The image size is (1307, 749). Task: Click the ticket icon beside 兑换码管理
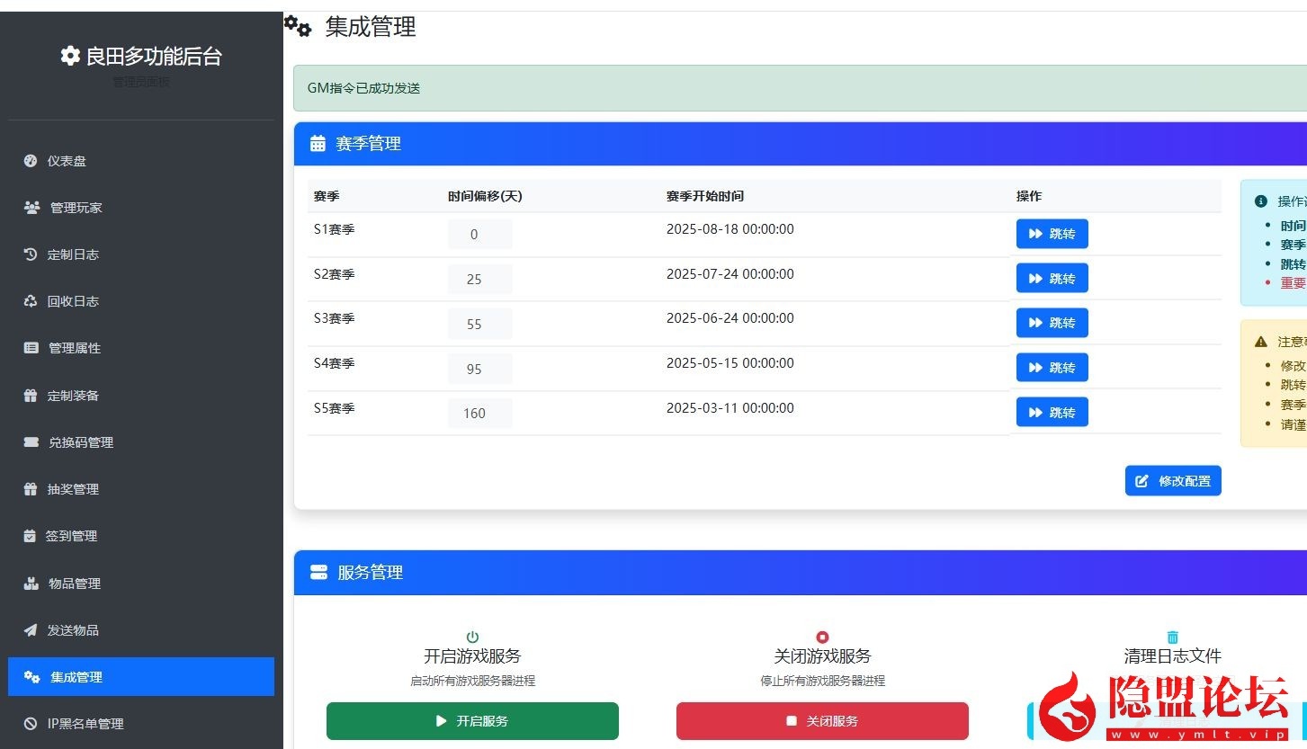pyautogui.click(x=31, y=442)
